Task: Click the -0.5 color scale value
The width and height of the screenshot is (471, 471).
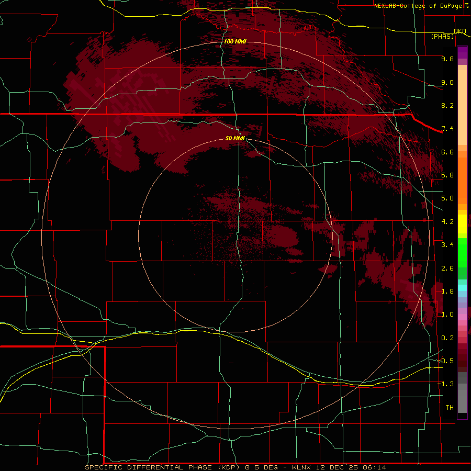Action: 445,361
